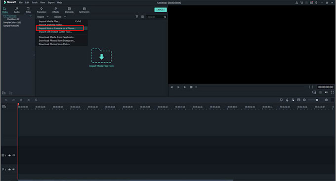
Task: Open the Audio library tab
Action: pyautogui.click(x=16, y=10)
